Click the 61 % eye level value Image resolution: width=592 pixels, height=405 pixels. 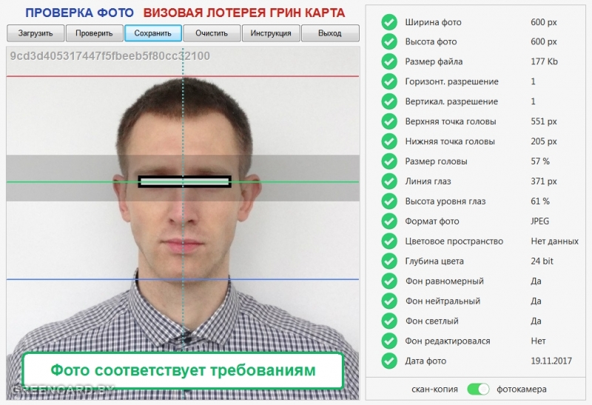point(540,201)
